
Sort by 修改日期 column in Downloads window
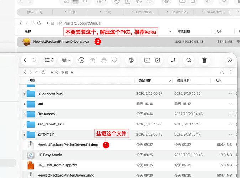click(x=183, y=81)
